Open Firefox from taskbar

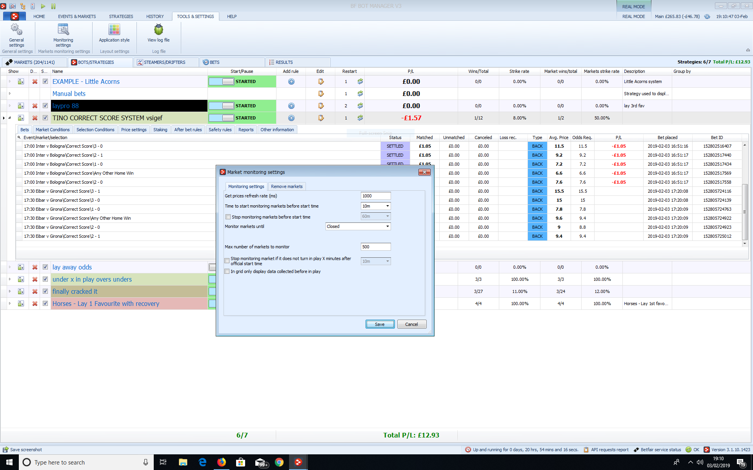coord(222,462)
